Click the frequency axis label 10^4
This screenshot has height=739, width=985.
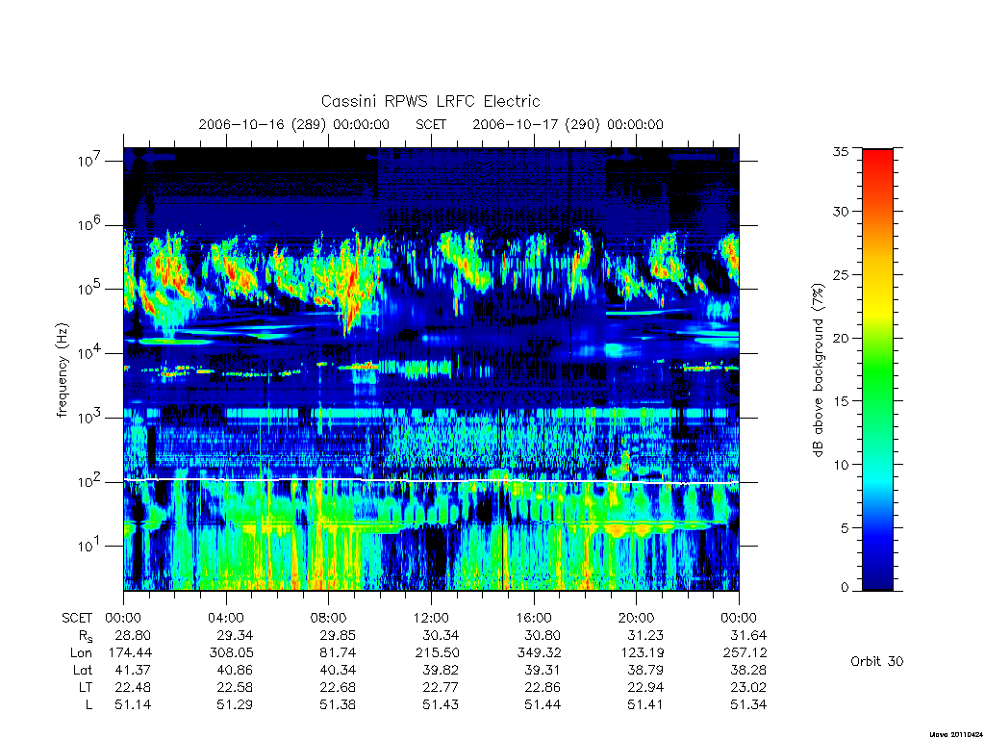click(89, 352)
